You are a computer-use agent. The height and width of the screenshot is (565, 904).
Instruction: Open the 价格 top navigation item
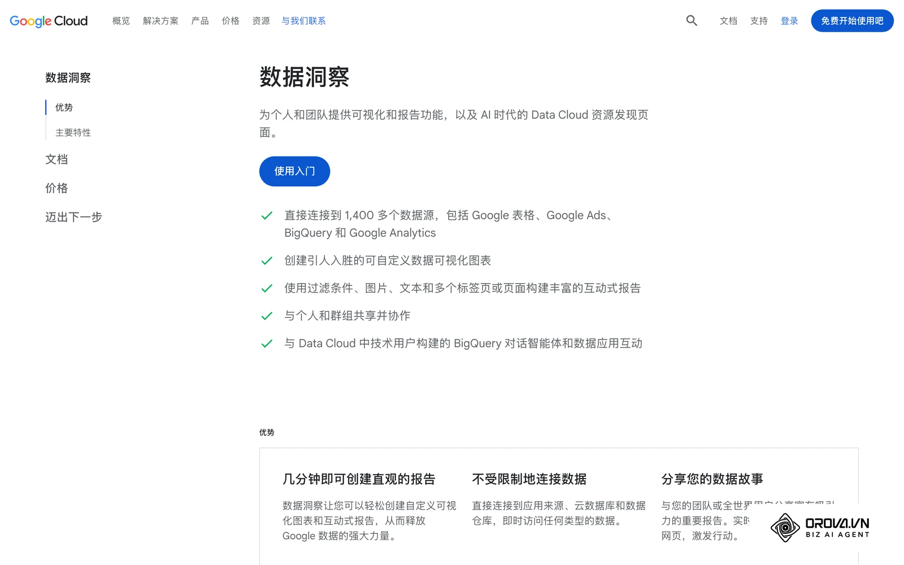[x=231, y=21]
